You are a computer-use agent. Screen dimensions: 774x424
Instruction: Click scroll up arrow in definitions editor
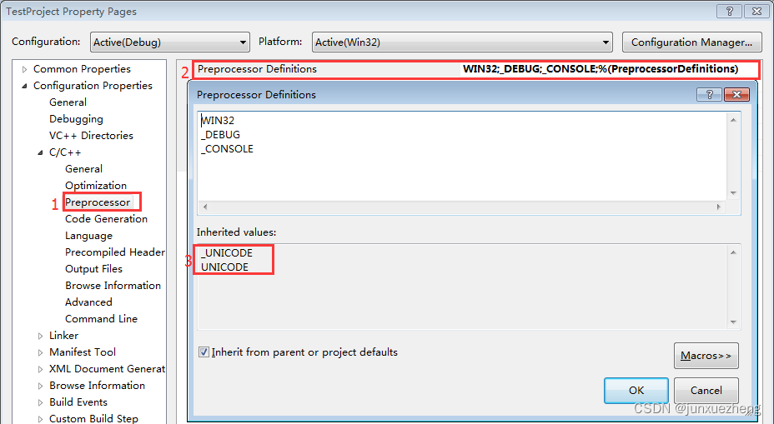point(733,120)
